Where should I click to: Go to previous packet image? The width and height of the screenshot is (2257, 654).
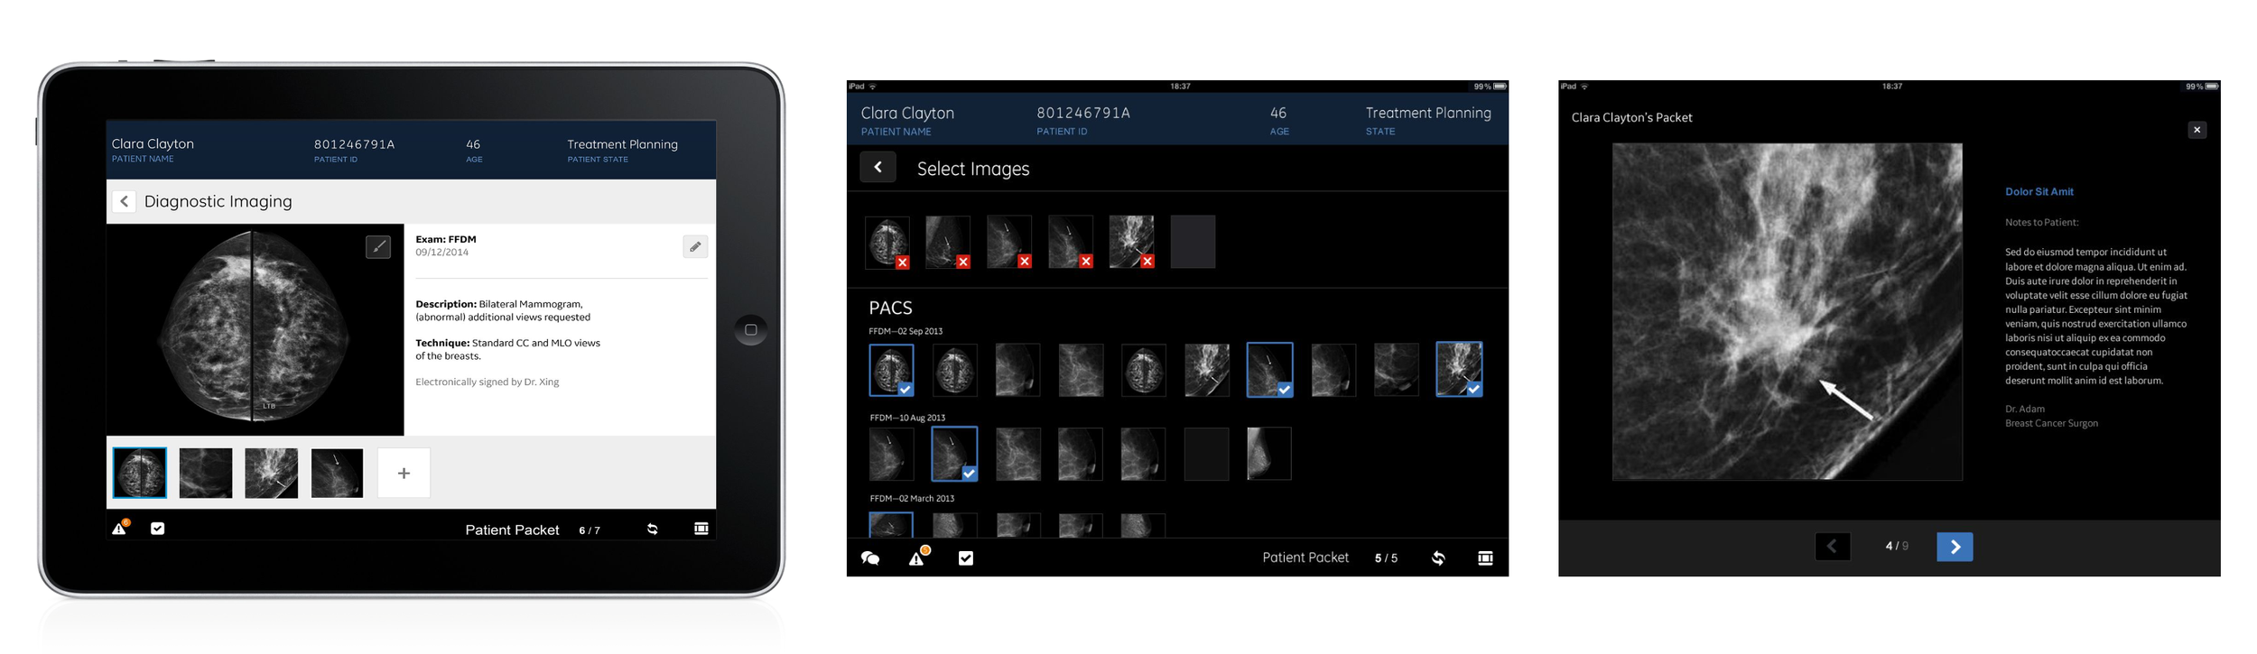coord(1833,547)
